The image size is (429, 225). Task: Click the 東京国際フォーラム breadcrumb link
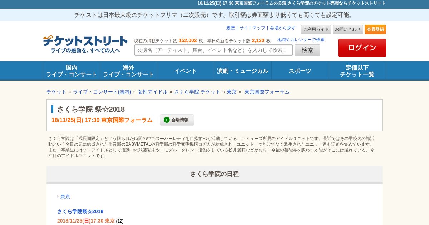pyautogui.click(x=267, y=92)
